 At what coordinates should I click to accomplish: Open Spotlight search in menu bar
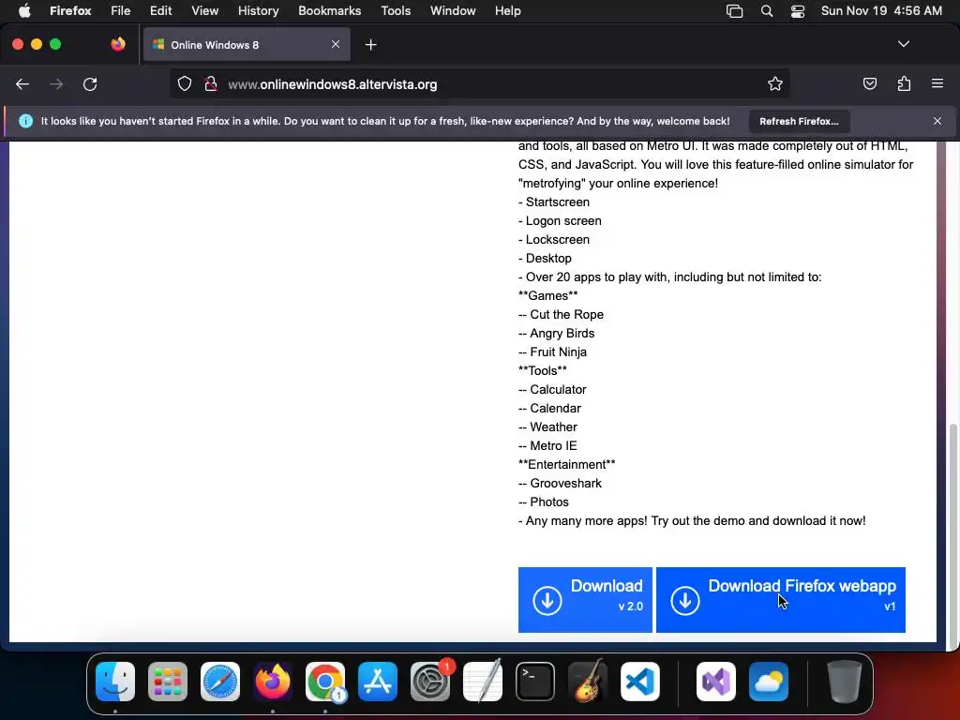(x=767, y=11)
